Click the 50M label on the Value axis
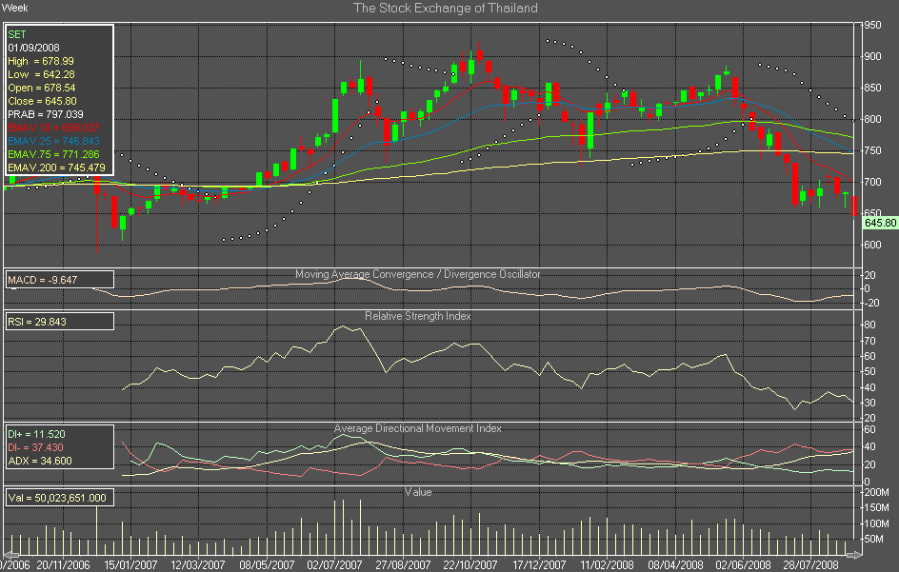Screen dimensions: 899x572 click(x=873, y=539)
